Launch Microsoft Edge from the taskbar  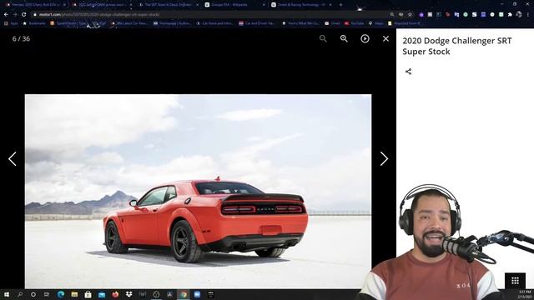click(x=61, y=294)
